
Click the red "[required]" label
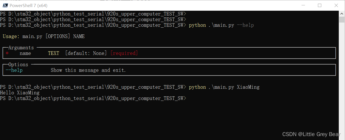click(x=124, y=53)
